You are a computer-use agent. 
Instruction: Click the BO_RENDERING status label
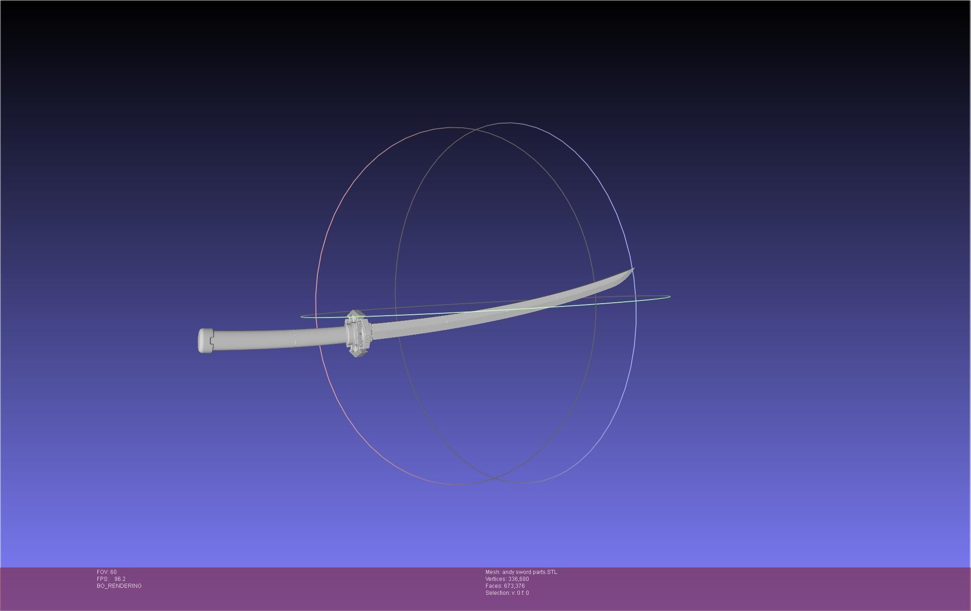point(119,586)
